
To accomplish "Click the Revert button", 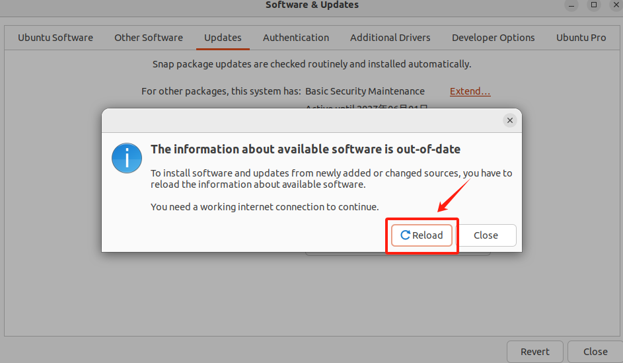I will (x=534, y=352).
